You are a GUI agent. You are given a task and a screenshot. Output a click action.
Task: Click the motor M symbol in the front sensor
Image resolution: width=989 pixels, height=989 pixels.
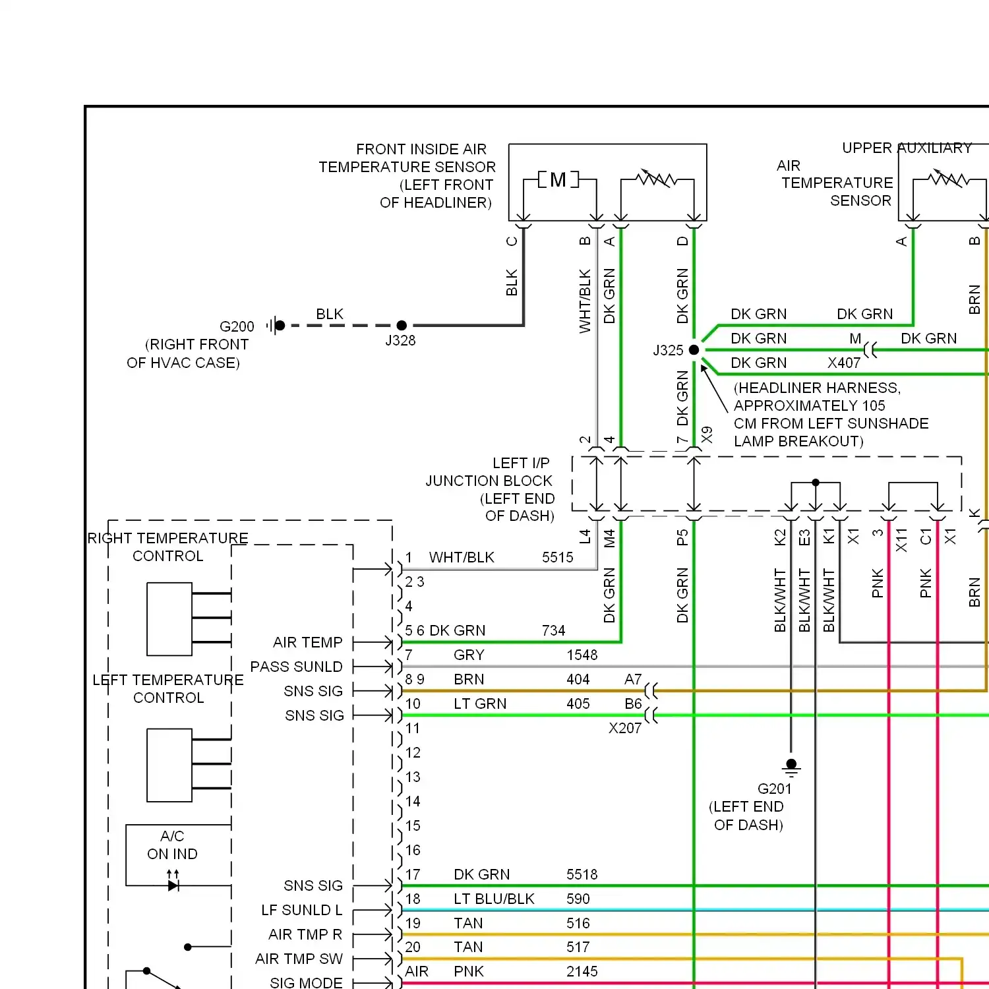tap(558, 179)
